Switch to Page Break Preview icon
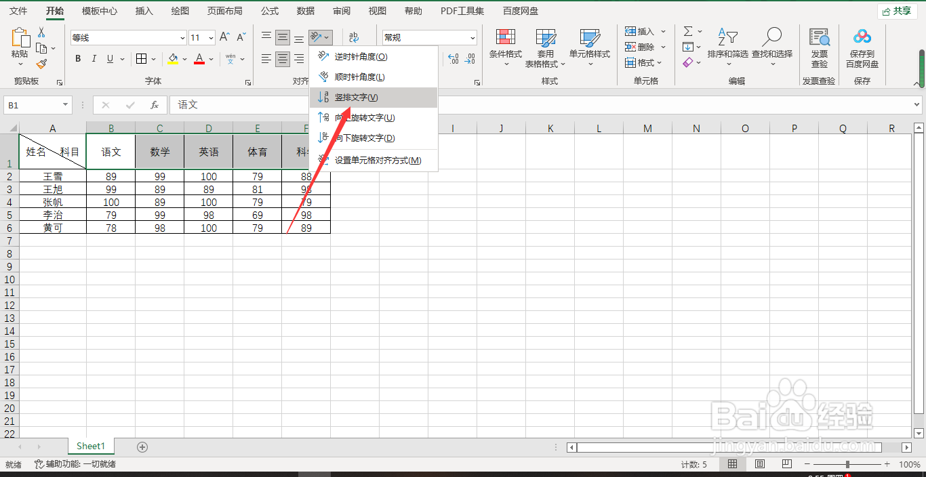Viewport: 926px width, 477px height. coord(786,464)
